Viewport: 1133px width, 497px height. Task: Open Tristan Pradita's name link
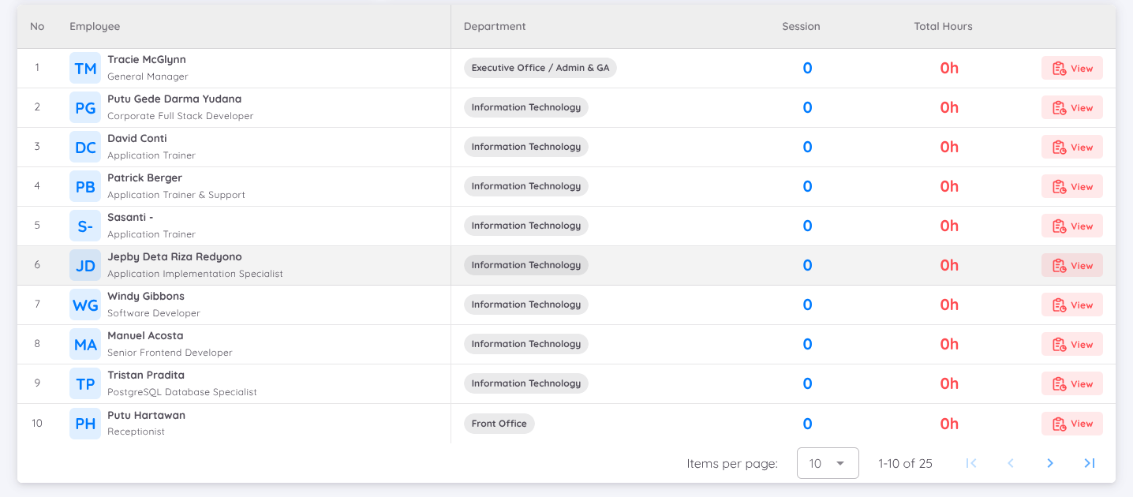[x=146, y=376]
